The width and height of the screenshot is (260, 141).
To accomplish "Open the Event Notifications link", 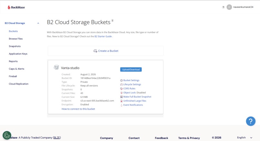I will pyautogui.click(x=133, y=105).
